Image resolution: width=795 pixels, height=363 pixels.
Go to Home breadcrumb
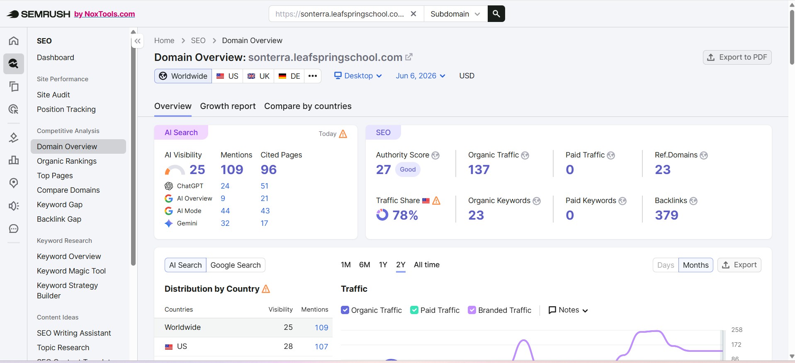[x=164, y=41]
